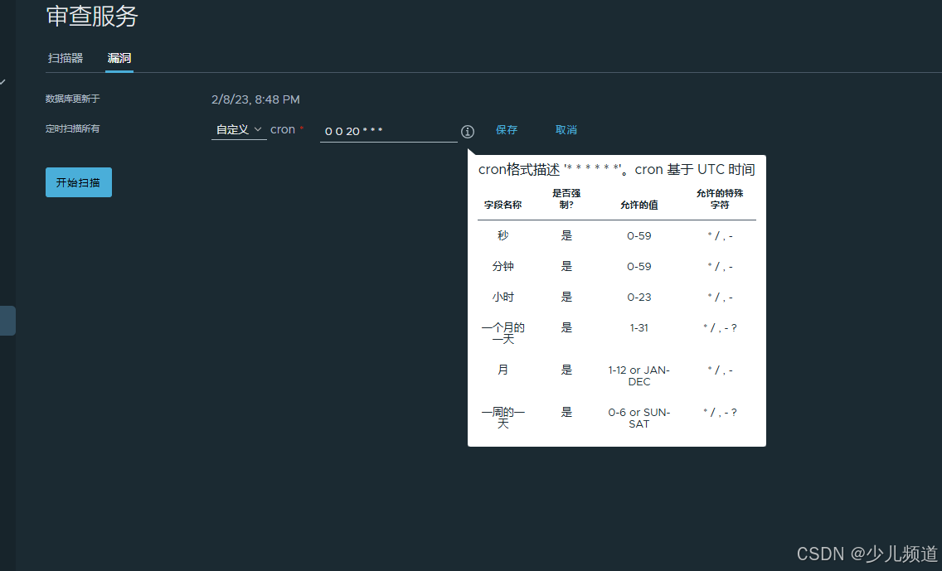Click the blue sidebar handle on the left edge
This screenshot has height=571, width=942.
click(x=8, y=320)
